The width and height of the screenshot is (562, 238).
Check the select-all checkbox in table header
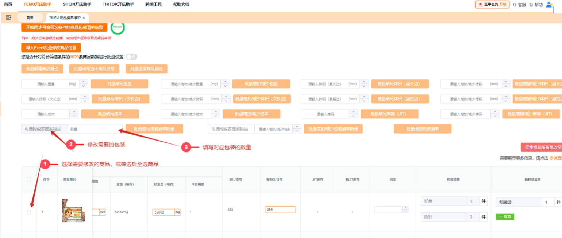point(29,180)
